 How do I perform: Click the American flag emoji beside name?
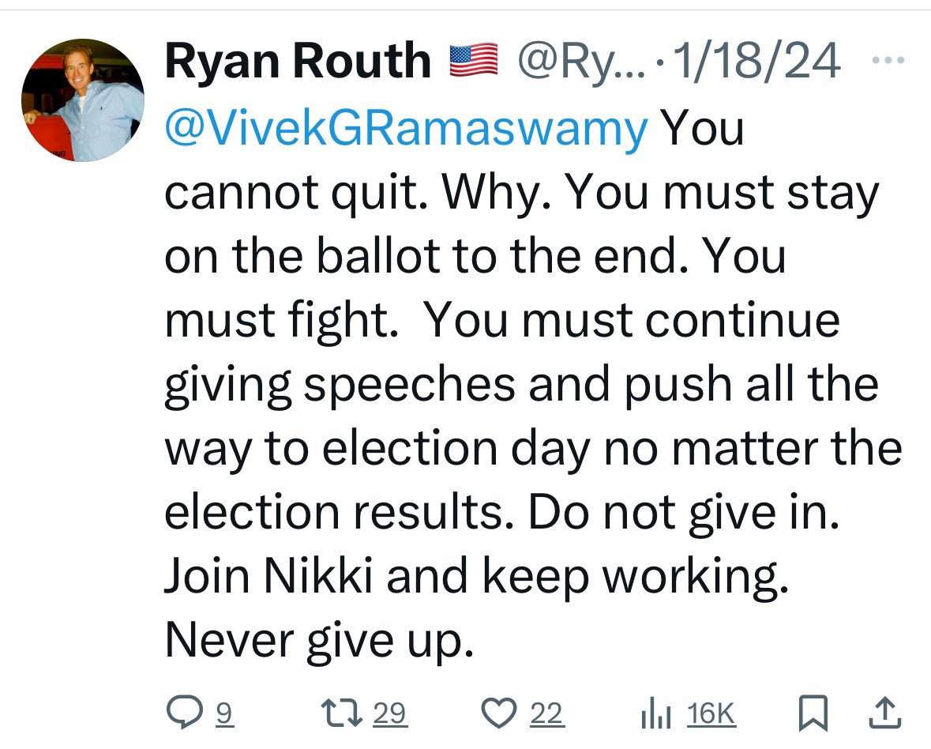[x=474, y=62]
